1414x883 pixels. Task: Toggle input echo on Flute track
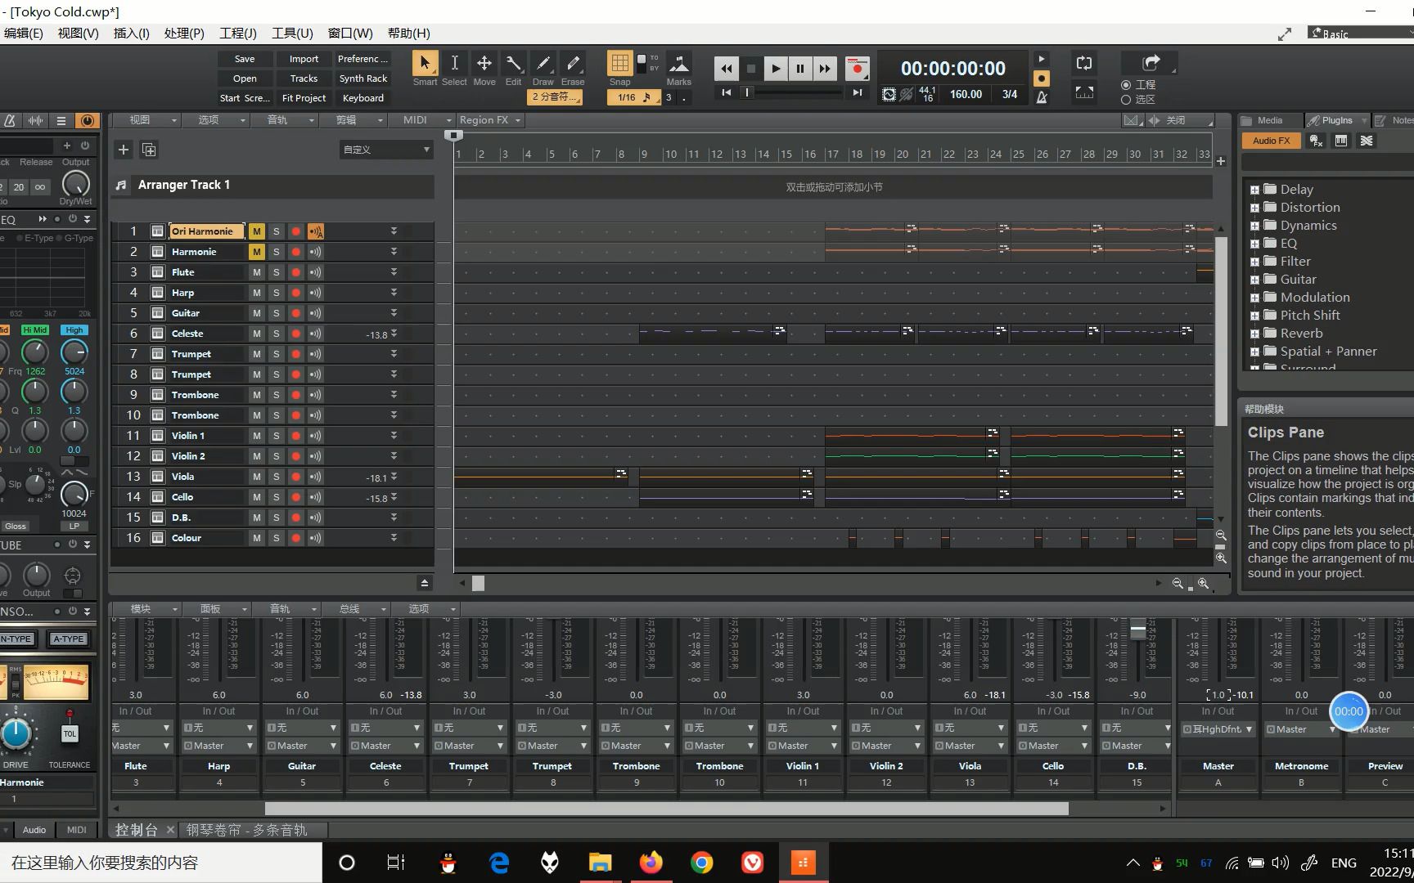point(315,272)
